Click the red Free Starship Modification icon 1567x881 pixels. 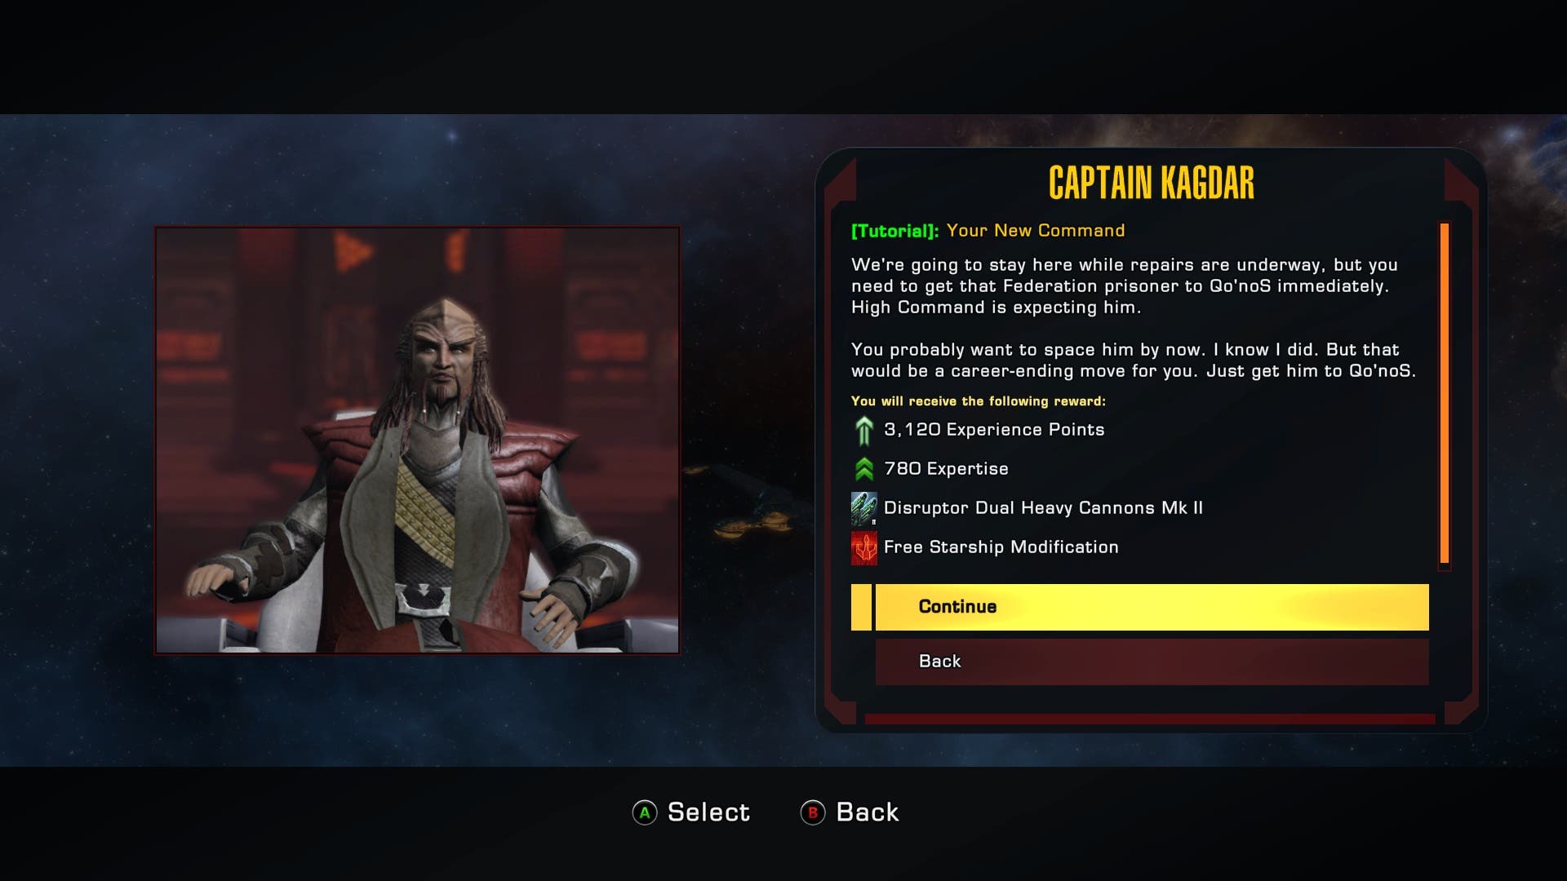(x=863, y=547)
